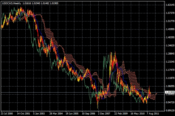Click the 1.17470 price axis label
The width and height of the screenshot is (175, 116).
[x=170, y=70]
